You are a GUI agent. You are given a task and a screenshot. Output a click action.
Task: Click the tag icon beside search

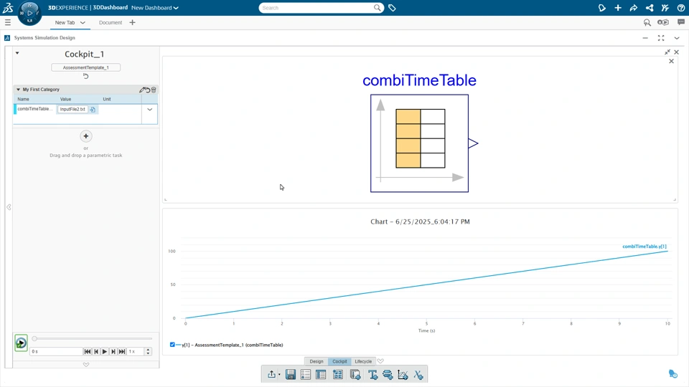click(x=392, y=8)
